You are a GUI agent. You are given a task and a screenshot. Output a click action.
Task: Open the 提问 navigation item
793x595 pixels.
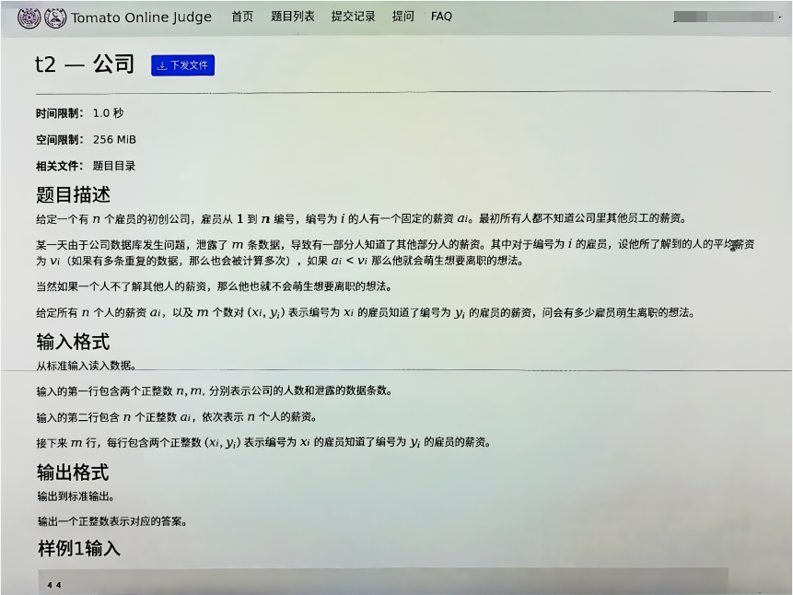[x=402, y=16]
